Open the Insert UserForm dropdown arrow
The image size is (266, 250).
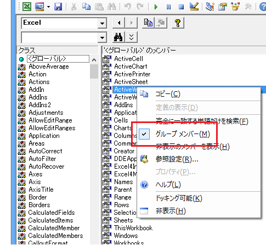(x=48, y=7)
